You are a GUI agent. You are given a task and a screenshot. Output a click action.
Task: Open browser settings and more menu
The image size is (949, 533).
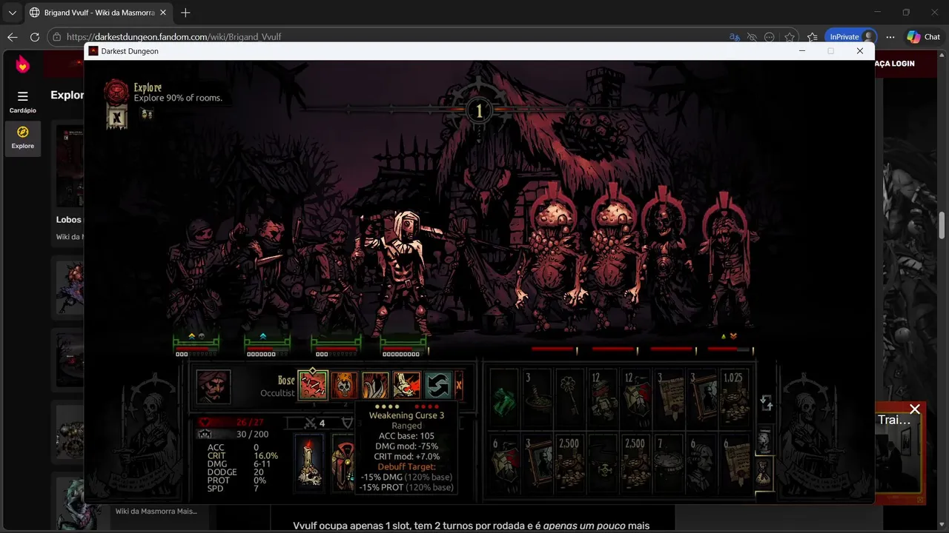tap(890, 37)
